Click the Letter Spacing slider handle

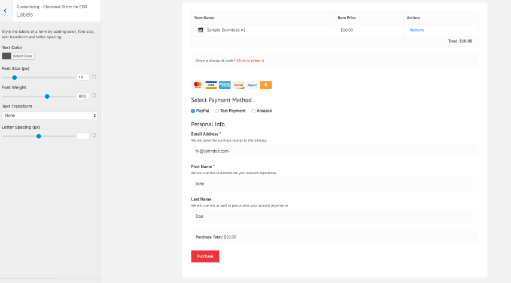coord(39,136)
